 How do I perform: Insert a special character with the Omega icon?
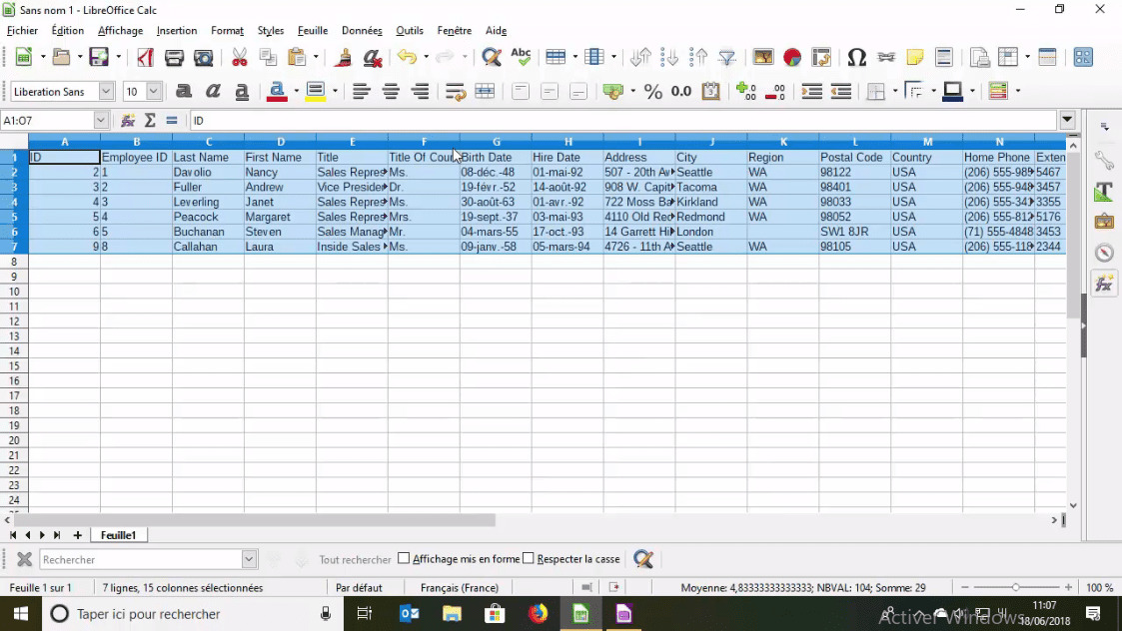[856, 57]
